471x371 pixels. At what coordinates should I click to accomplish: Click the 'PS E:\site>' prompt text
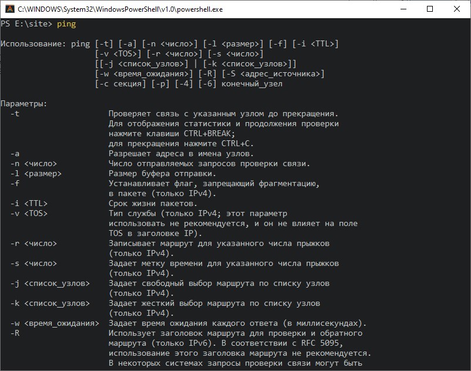pos(26,24)
